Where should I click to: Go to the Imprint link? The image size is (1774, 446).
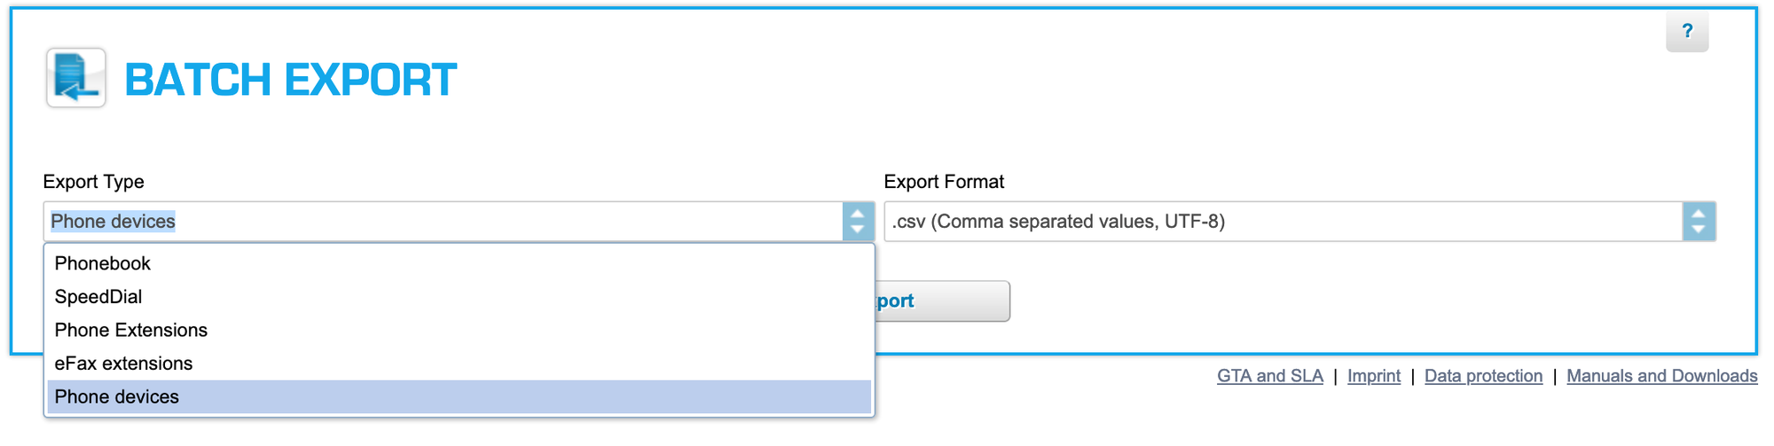point(1374,376)
